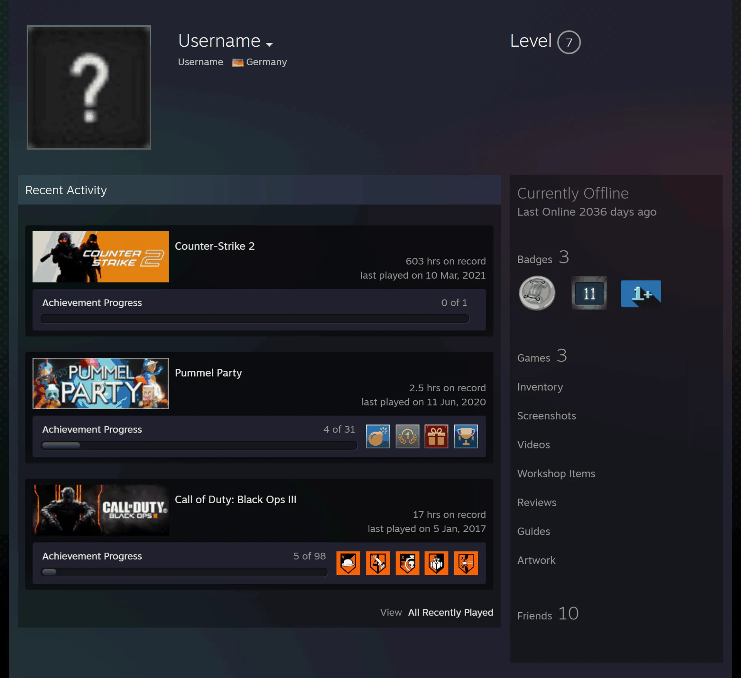Click the Counter-Strike 2 achievement progress bar
741x678 pixels.
tap(255, 319)
